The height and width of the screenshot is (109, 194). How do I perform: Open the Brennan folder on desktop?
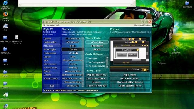point(5,51)
